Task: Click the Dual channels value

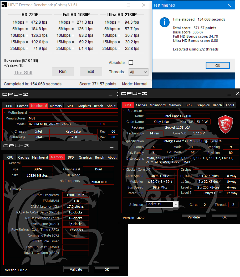Action: [x=99, y=169]
